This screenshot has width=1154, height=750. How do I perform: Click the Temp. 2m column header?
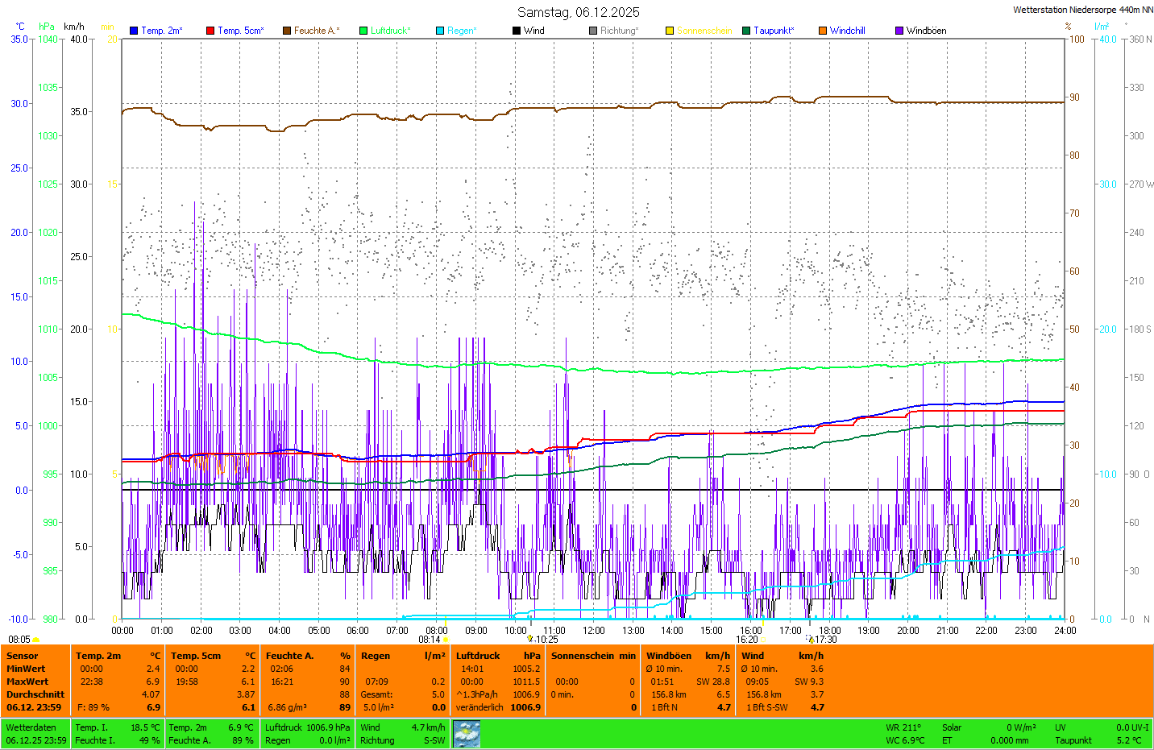click(x=98, y=656)
